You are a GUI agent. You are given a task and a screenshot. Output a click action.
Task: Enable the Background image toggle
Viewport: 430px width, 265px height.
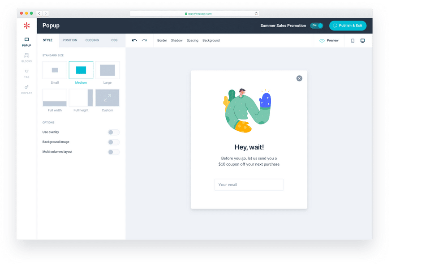pyautogui.click(x=113, y=142)
